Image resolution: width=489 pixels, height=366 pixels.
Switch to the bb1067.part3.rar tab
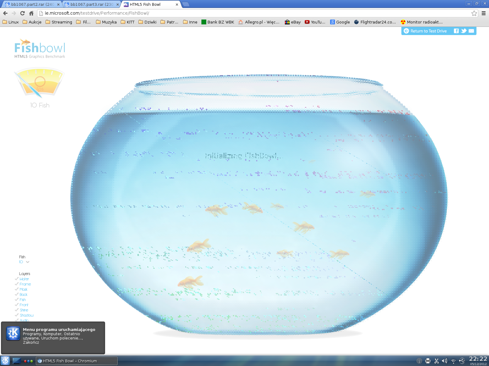(91, 4)
